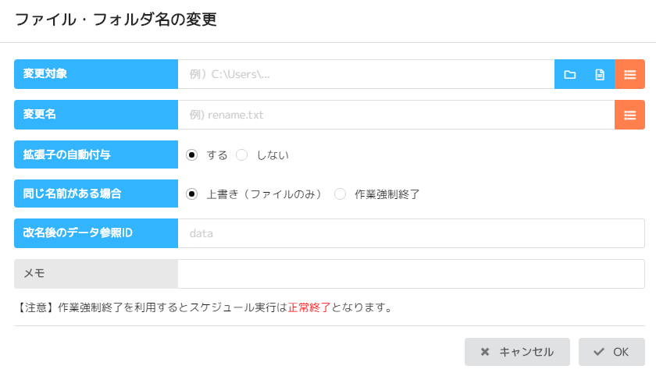Choose 作業強制終了 option
This screenshot has width=656, height=380.
point(340,194)
